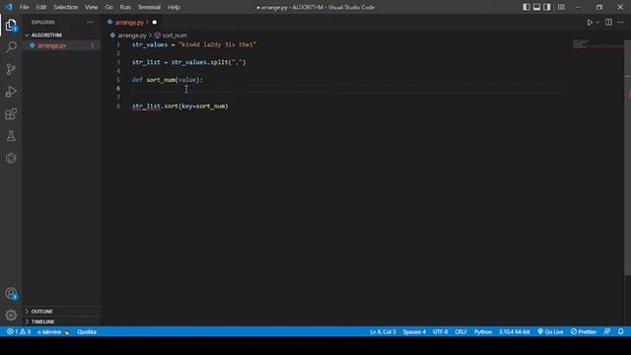Open errors and warnings indicator in status bar
The image size is (631, 355).
tap(19, 332)
